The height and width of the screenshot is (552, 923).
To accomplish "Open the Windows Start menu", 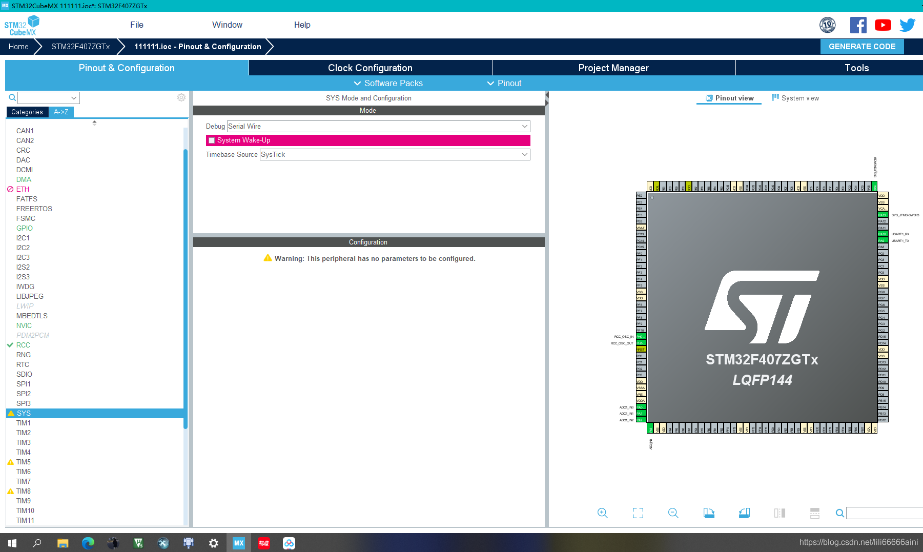I will (x=12, y=543).
